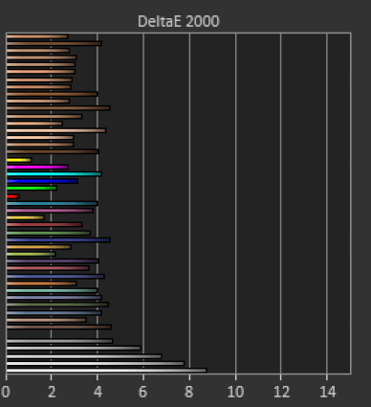
Task: Select the magenta color bar
Action: [37, 167]
